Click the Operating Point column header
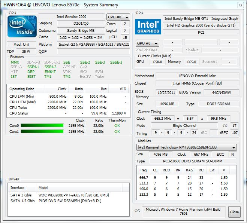The width and height of the screenshot is (247, 223). point(26,89)
